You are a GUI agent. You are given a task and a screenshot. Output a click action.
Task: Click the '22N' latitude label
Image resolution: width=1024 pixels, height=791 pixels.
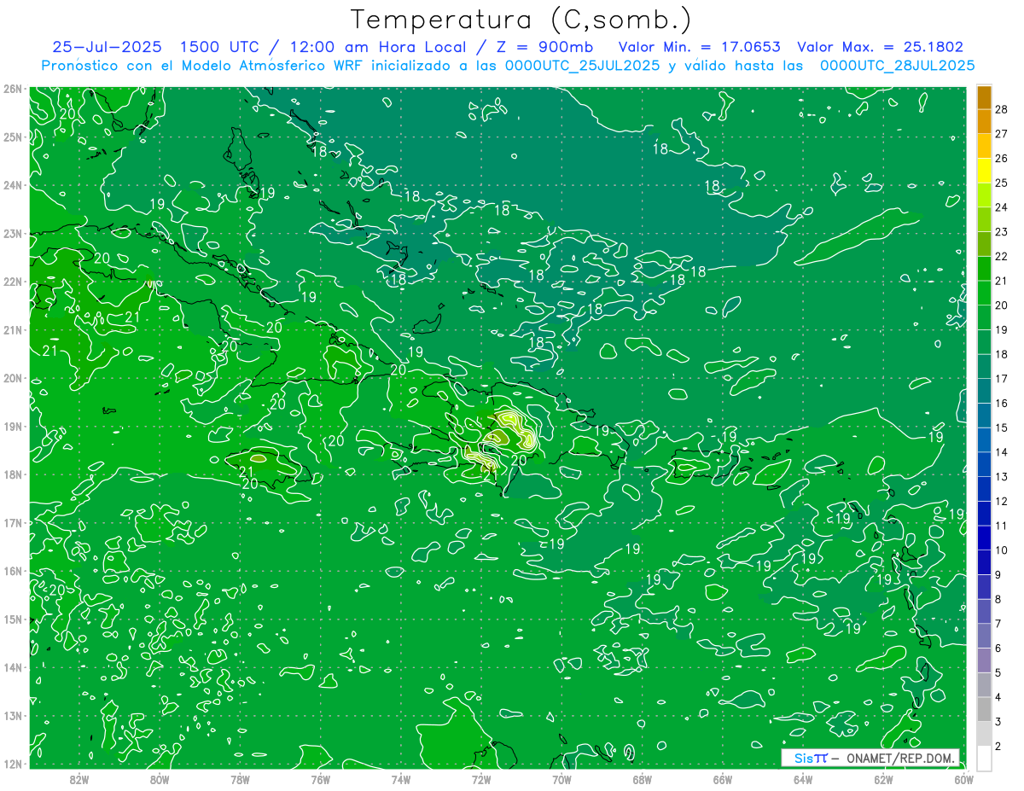pos(13,282)
